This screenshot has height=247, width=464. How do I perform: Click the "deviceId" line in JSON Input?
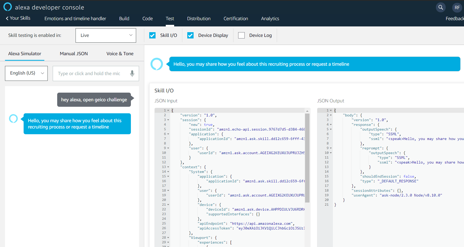[x=255, y=210]
